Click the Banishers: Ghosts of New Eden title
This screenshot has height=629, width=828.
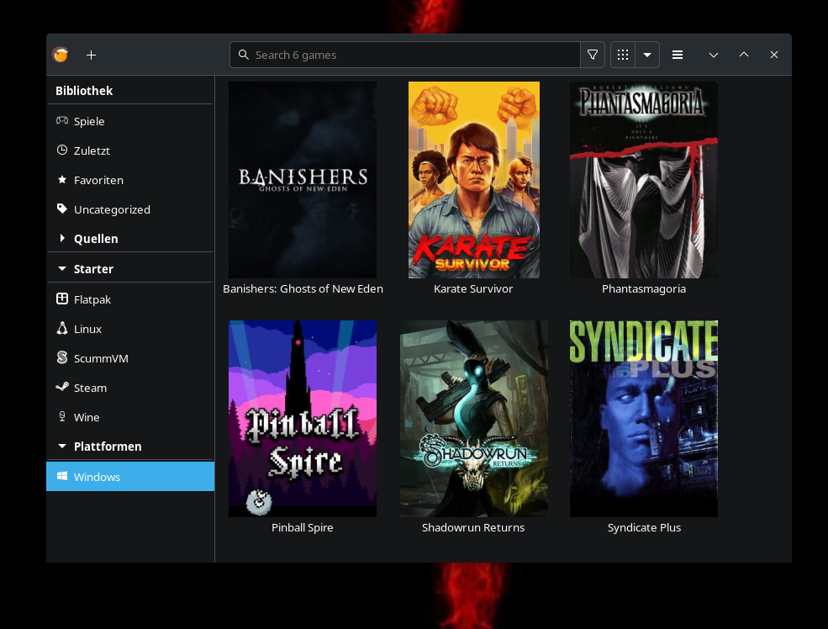303,289
